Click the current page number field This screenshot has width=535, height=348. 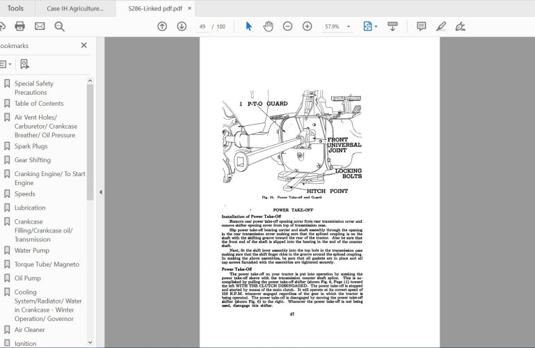(x=202, y=26)
